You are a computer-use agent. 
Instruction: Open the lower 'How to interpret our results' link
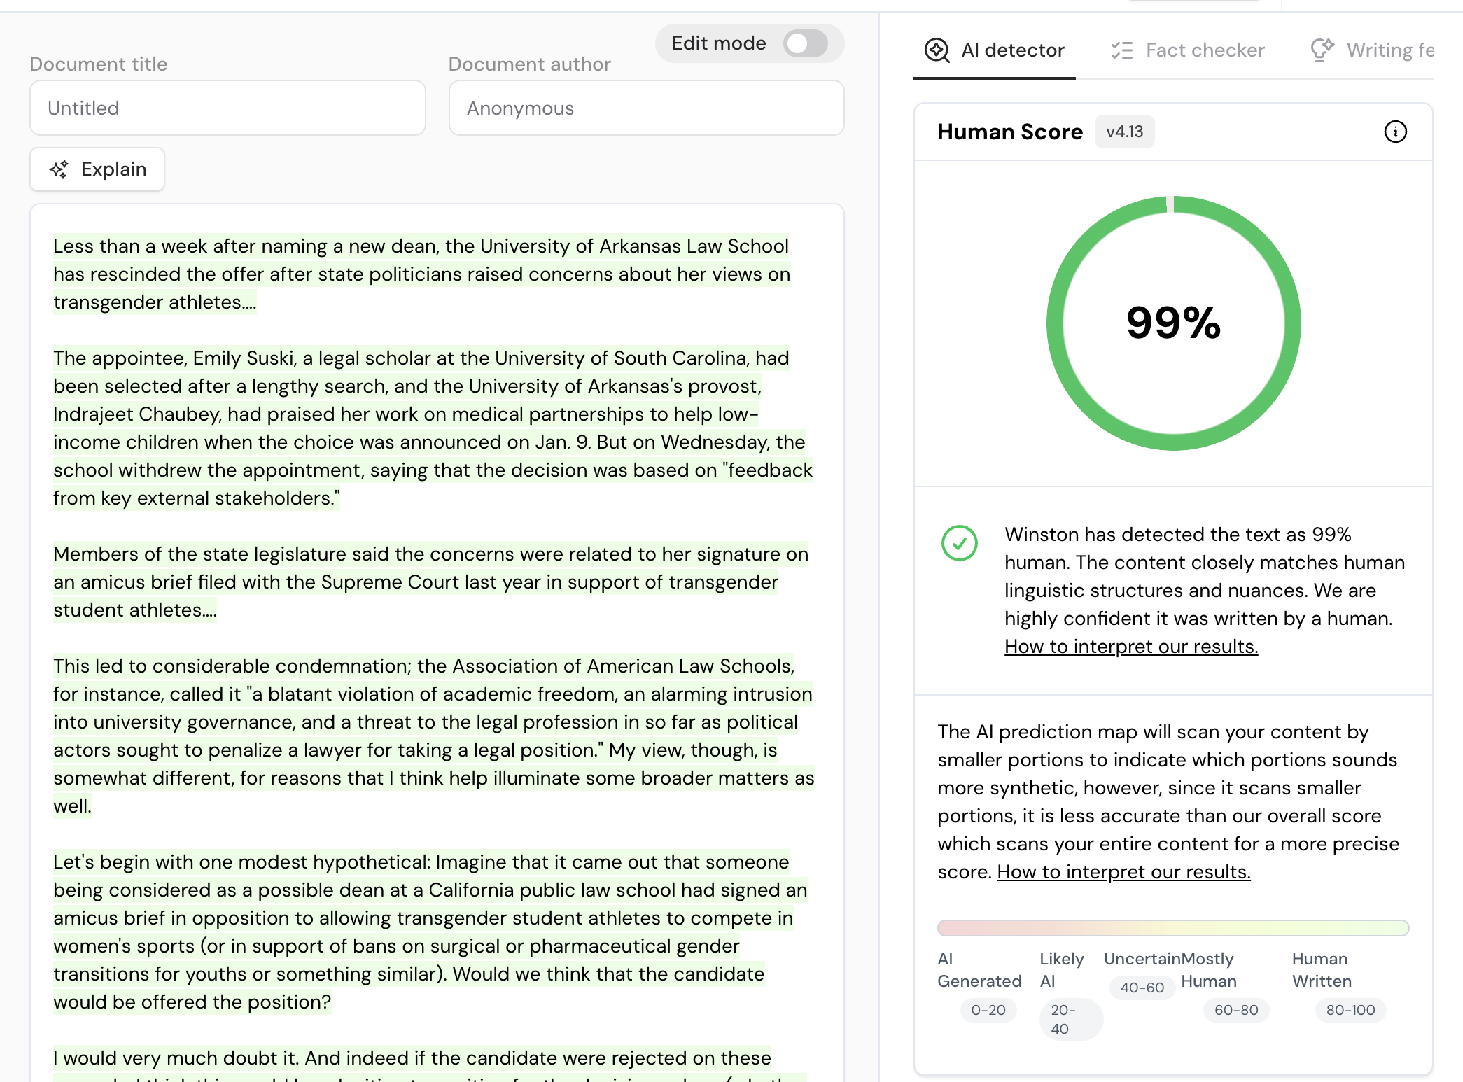coord(1123,872)
